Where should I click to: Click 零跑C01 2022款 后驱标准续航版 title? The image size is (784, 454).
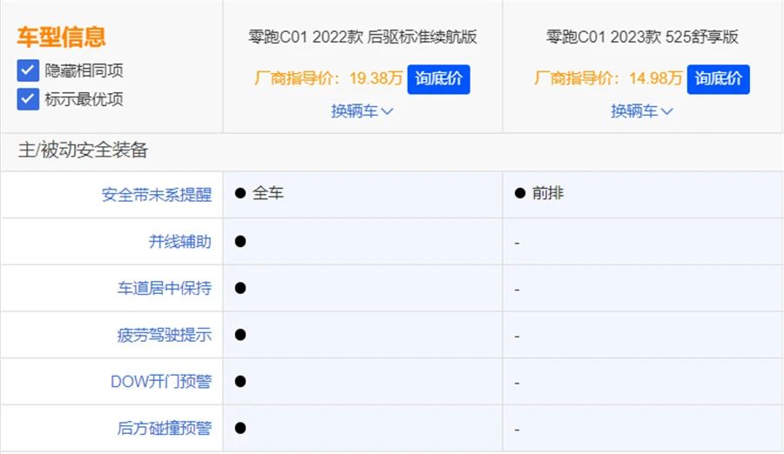[x=362, y=37]
